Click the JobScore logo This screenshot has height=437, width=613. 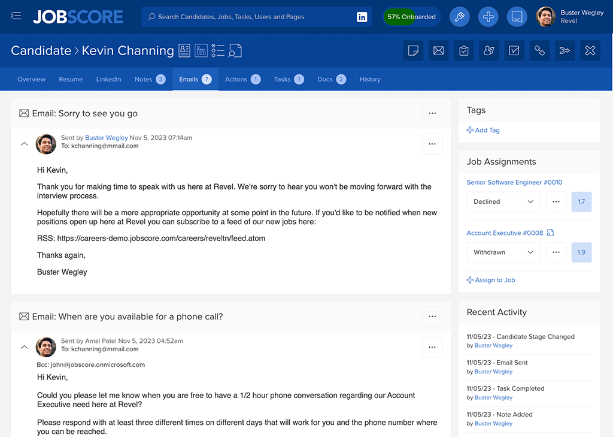[x=78, y=17]
